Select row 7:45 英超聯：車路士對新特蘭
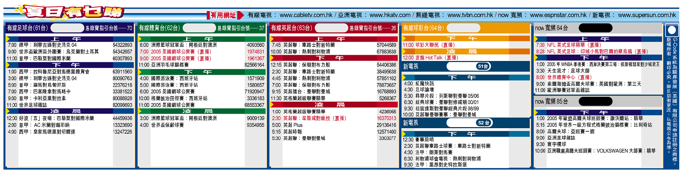 point(334,45)
